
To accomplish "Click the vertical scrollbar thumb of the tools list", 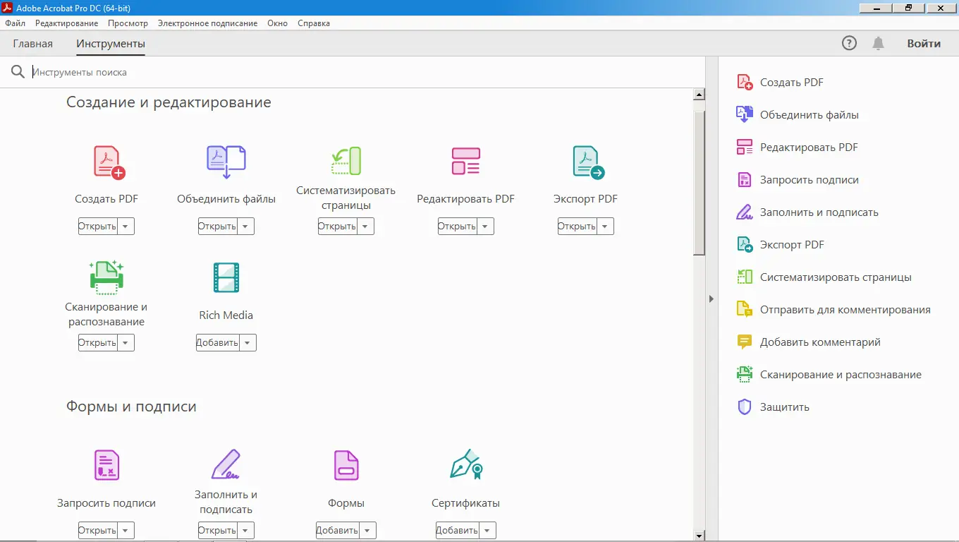I will tap(700, 182).
